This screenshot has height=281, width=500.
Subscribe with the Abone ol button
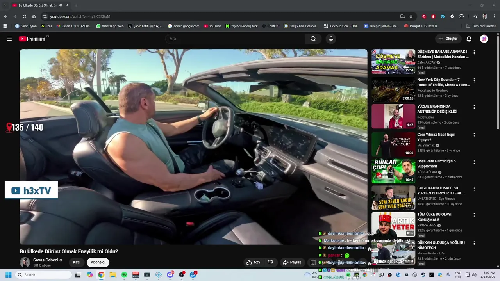coord(98,262)
